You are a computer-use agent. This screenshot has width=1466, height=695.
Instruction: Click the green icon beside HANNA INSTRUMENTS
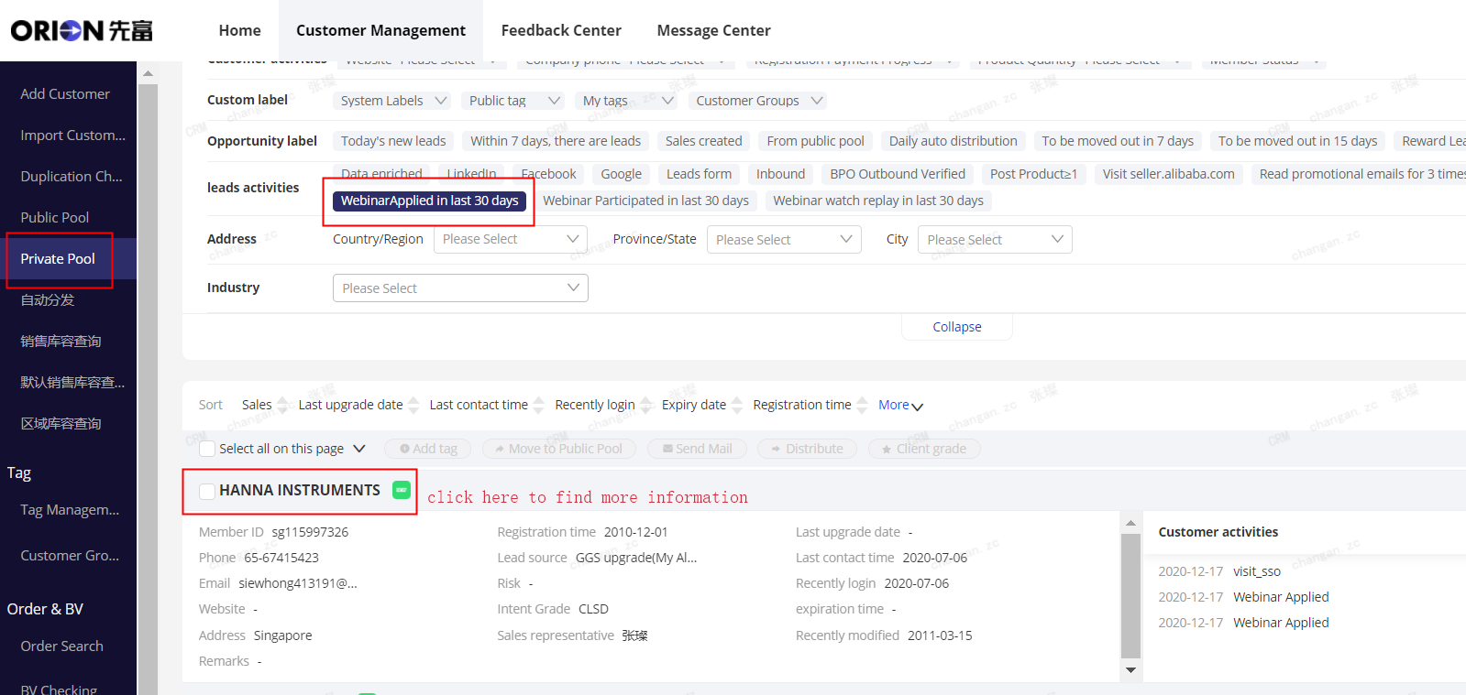401,490
